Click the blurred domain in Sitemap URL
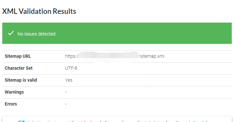Screen dimensions: 235x122 click(x=109, y=56)
